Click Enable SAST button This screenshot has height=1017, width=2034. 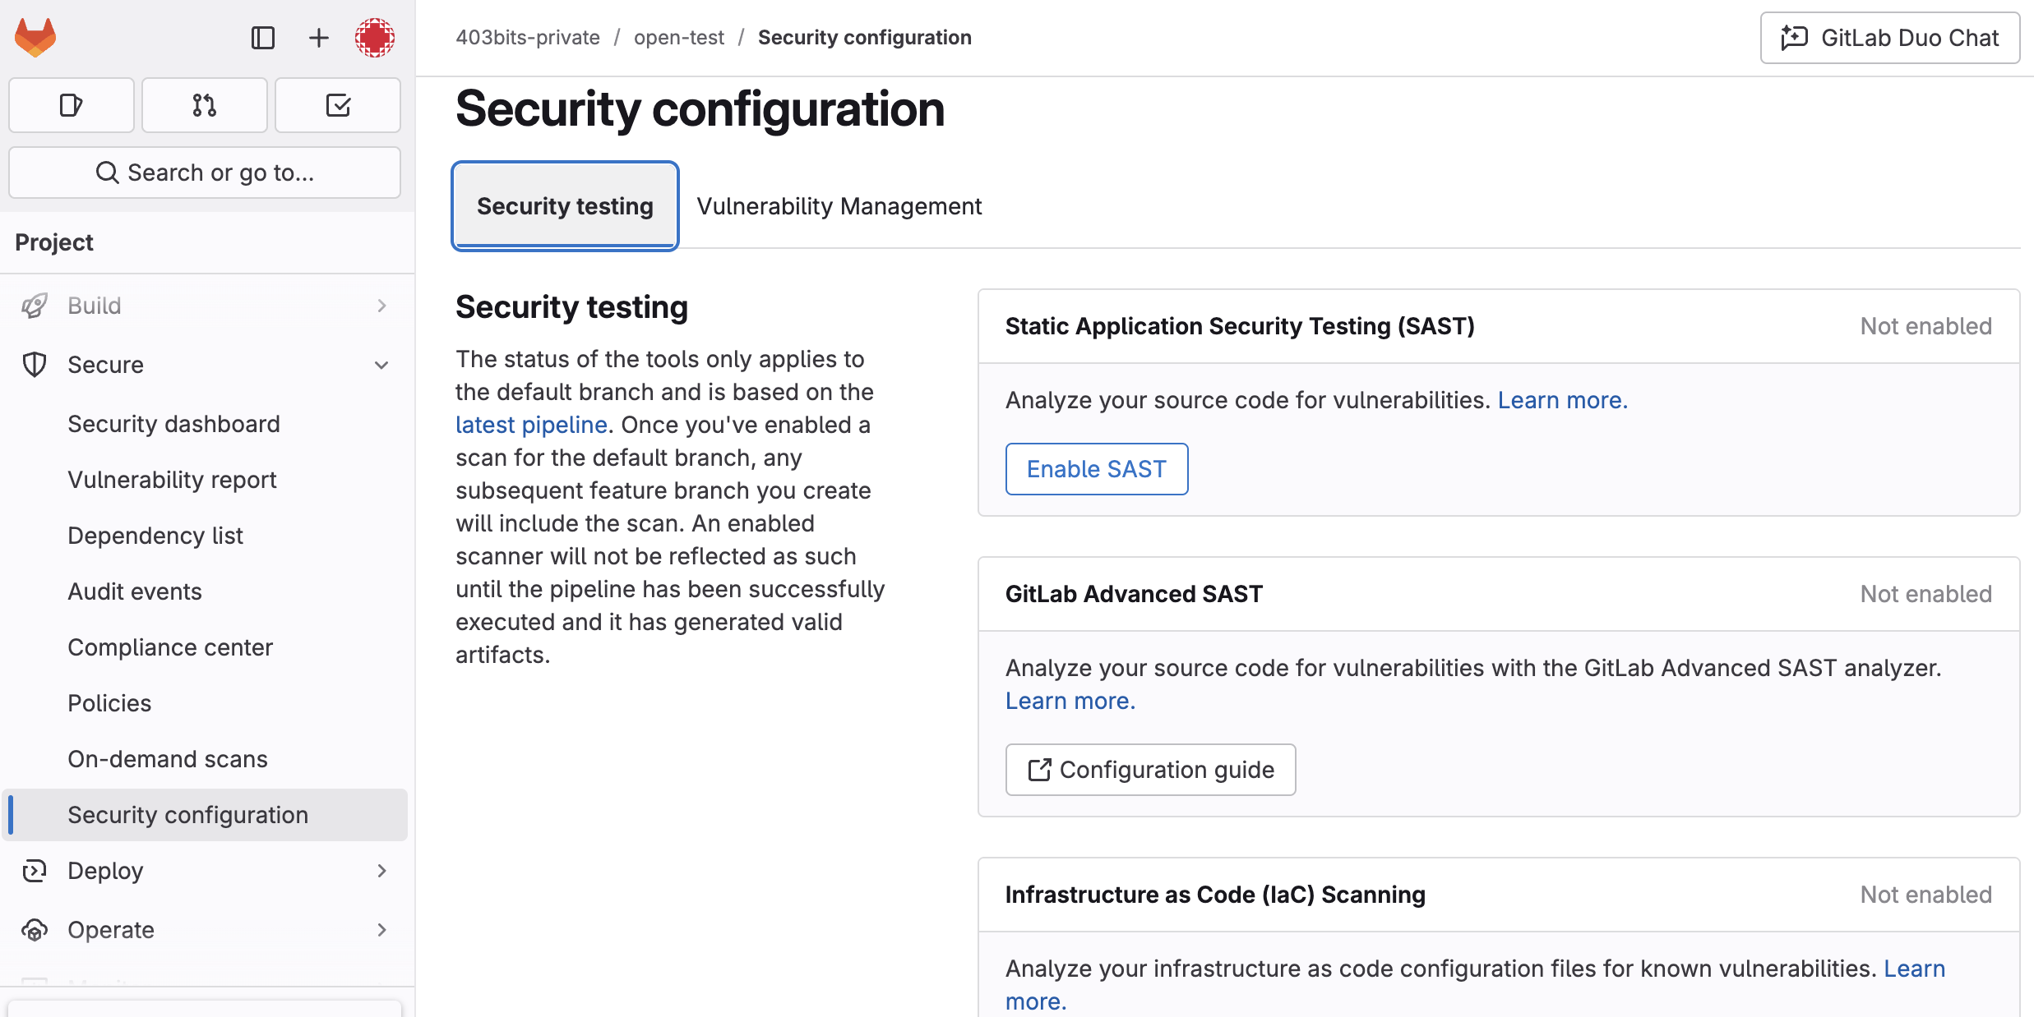click(x=1097, y=469)
